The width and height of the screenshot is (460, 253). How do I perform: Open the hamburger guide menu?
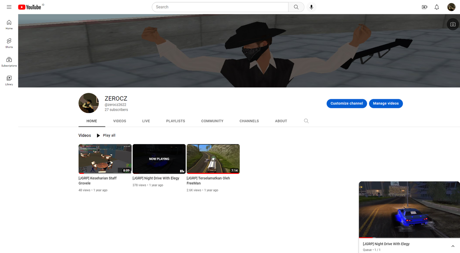pyautogui.click(x=9, y=7)
